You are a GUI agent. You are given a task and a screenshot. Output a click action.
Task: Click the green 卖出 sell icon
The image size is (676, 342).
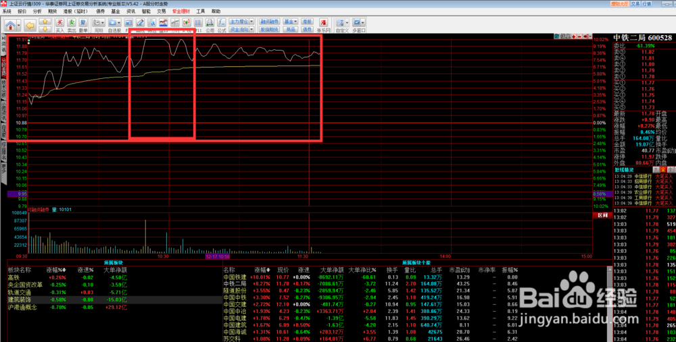coord(72,25)
